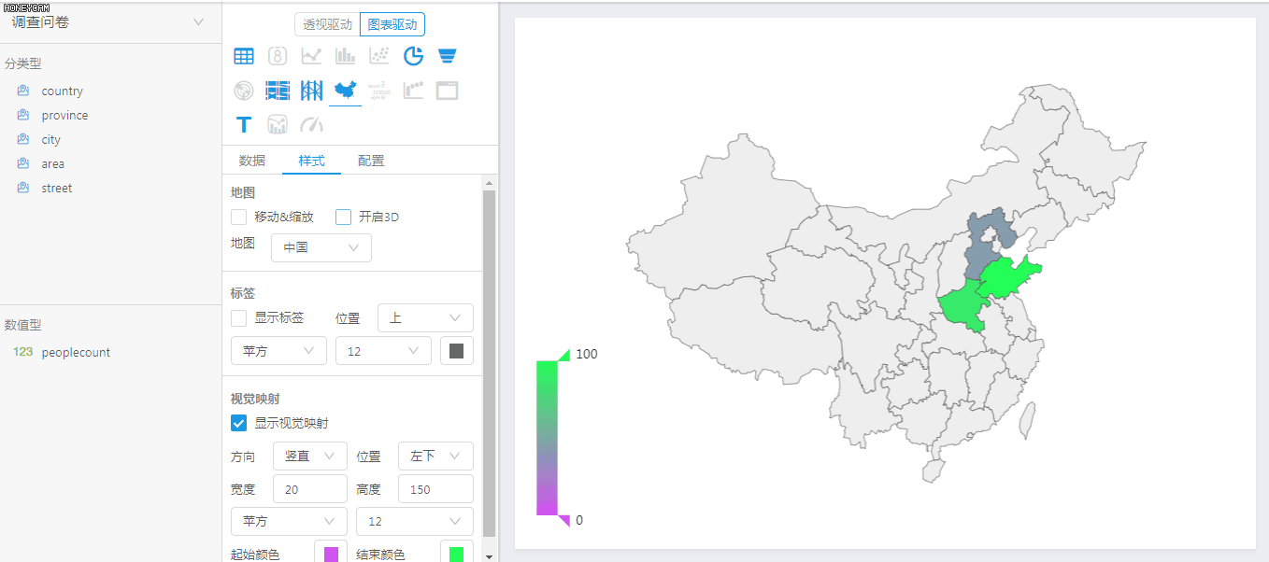Select the table chart icon
1269x562 pixels.
coord(244,56)
